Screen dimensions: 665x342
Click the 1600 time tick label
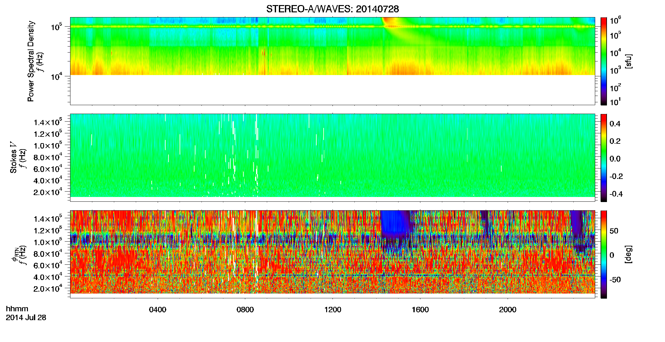tap(420, 310)
